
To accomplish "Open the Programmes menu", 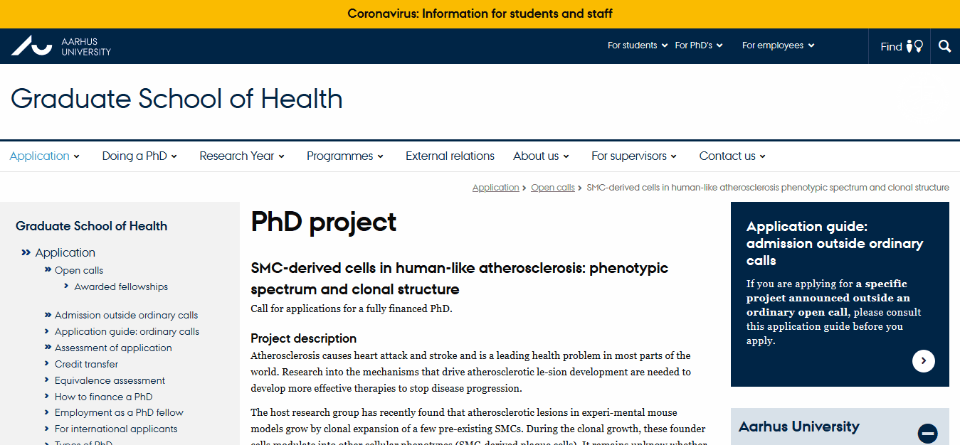I will (345, 156).
